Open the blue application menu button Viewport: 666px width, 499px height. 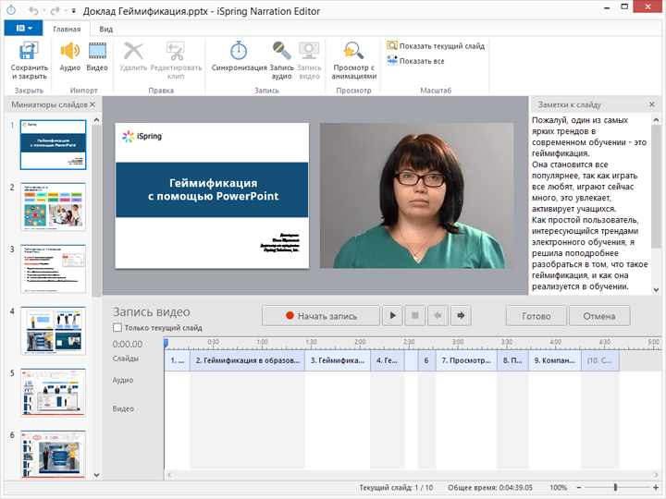(x=23, y=28)
